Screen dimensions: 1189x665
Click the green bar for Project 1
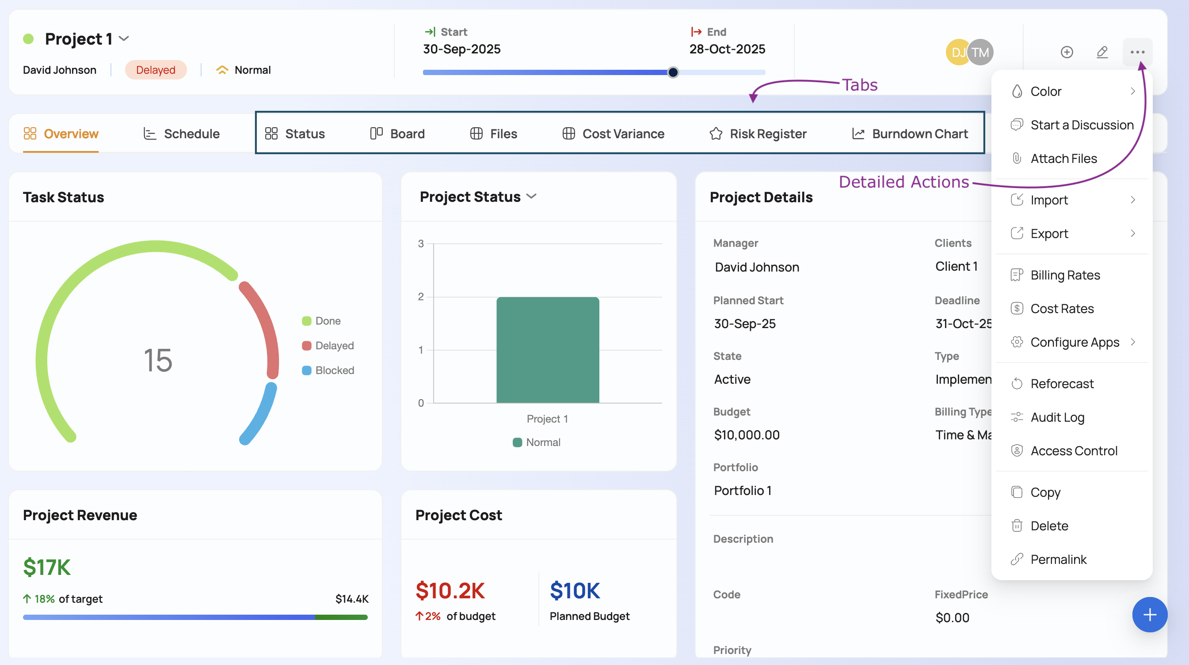pyautogui.click(x=547, y=350)
